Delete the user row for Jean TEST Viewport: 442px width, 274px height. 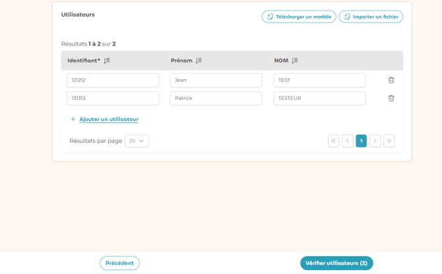point(391,80)
